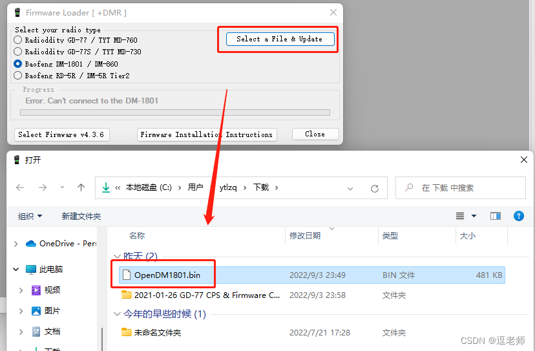Collapse the 昨天 (2) group
The image size is (535, 351).
[117, 256]
